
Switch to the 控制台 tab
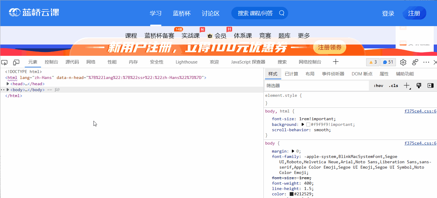coord(51,62)
